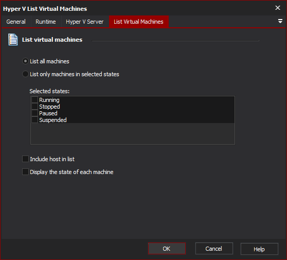The width and height of the screenshot is (287, 260).
Task: Select the List Virtual Machines tab
Action: pos(138,22)
